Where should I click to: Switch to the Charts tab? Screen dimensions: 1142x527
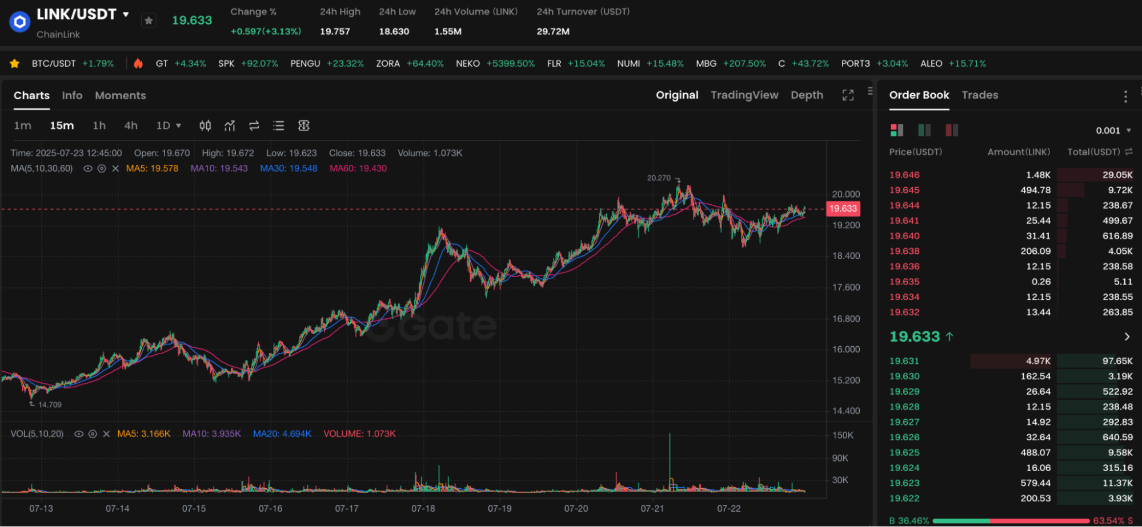pos(31,95)
